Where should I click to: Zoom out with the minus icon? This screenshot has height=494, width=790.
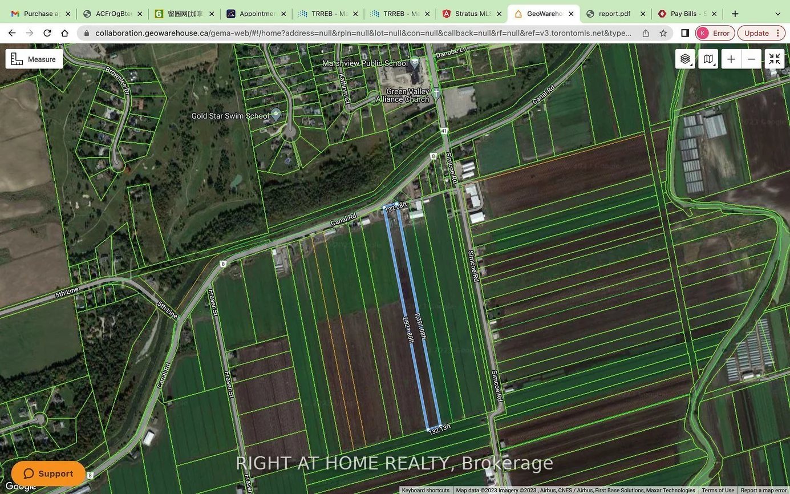click(751, 58)
